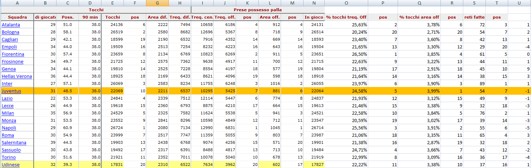This screenshot has width=531, height=168.
Task: Open the Milan team link
Action: click(8, 113)
